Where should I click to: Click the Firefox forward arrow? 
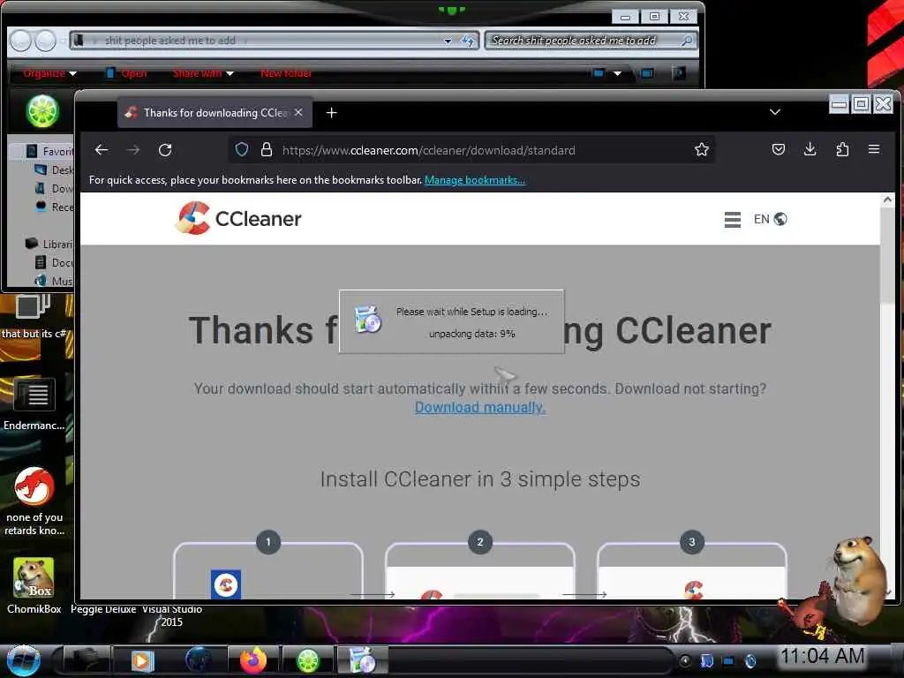tap(133, 150)
